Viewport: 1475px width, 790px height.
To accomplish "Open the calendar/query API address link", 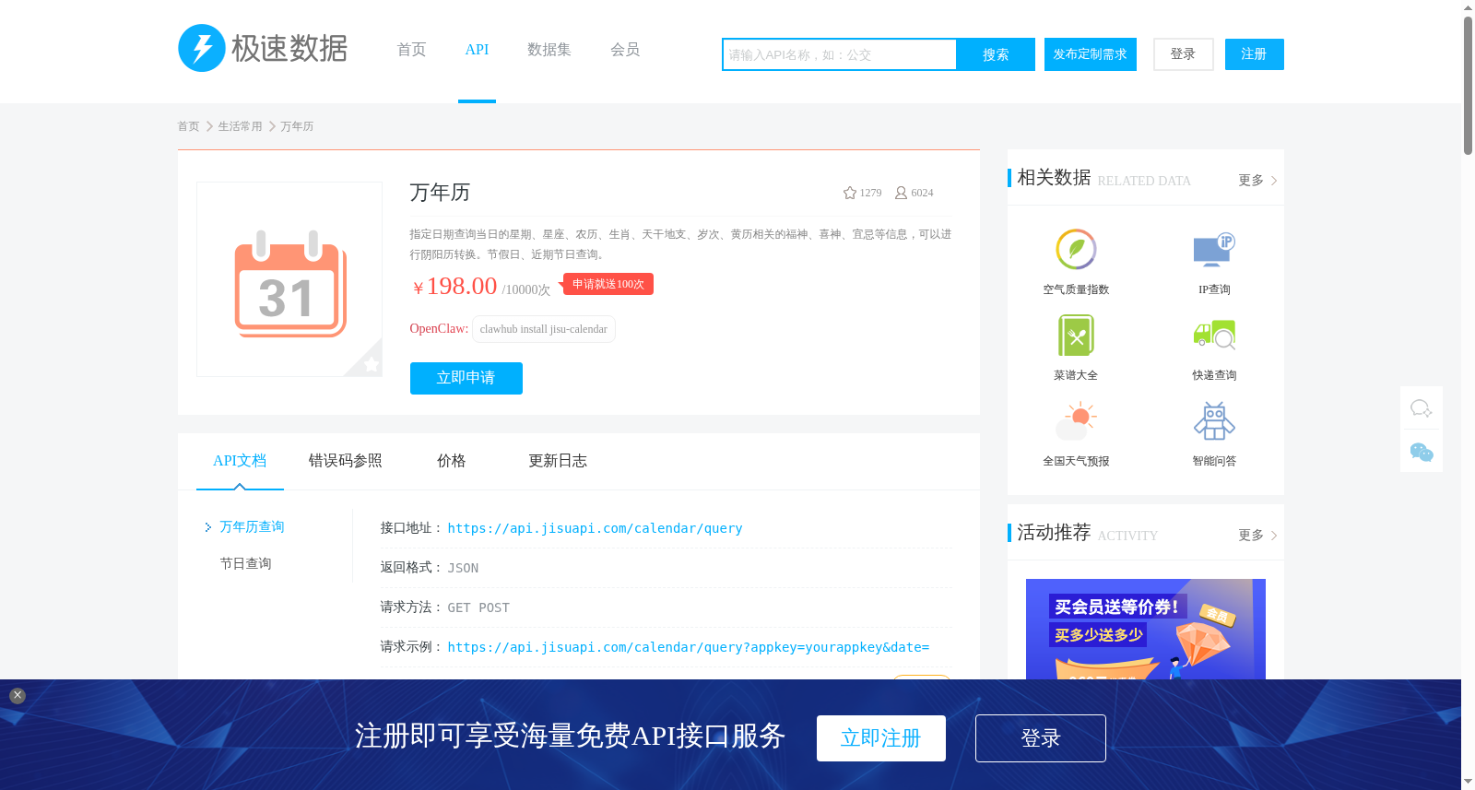I will click(595, 528).
